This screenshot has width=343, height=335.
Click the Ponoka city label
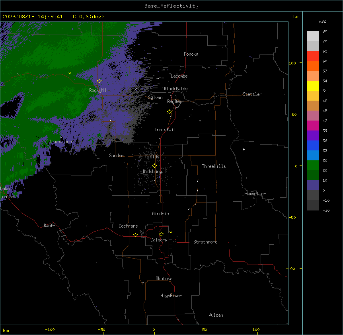191,54
